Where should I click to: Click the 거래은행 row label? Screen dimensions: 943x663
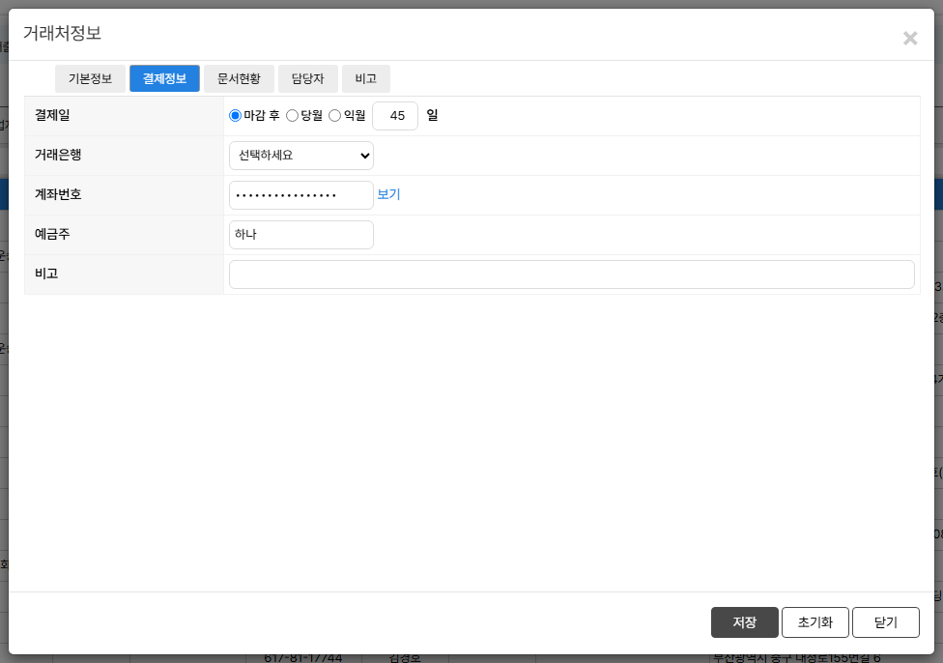click(58, 155)
